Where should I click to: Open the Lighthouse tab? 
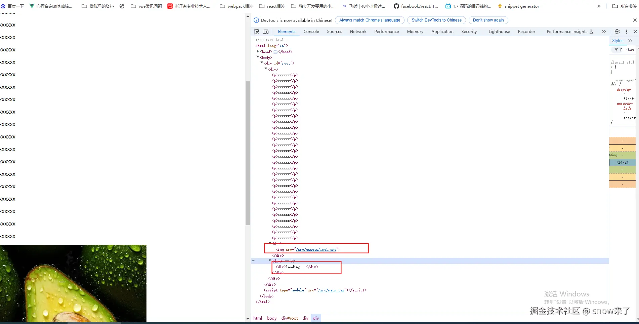pyautogui.click(x=499, y=32)
